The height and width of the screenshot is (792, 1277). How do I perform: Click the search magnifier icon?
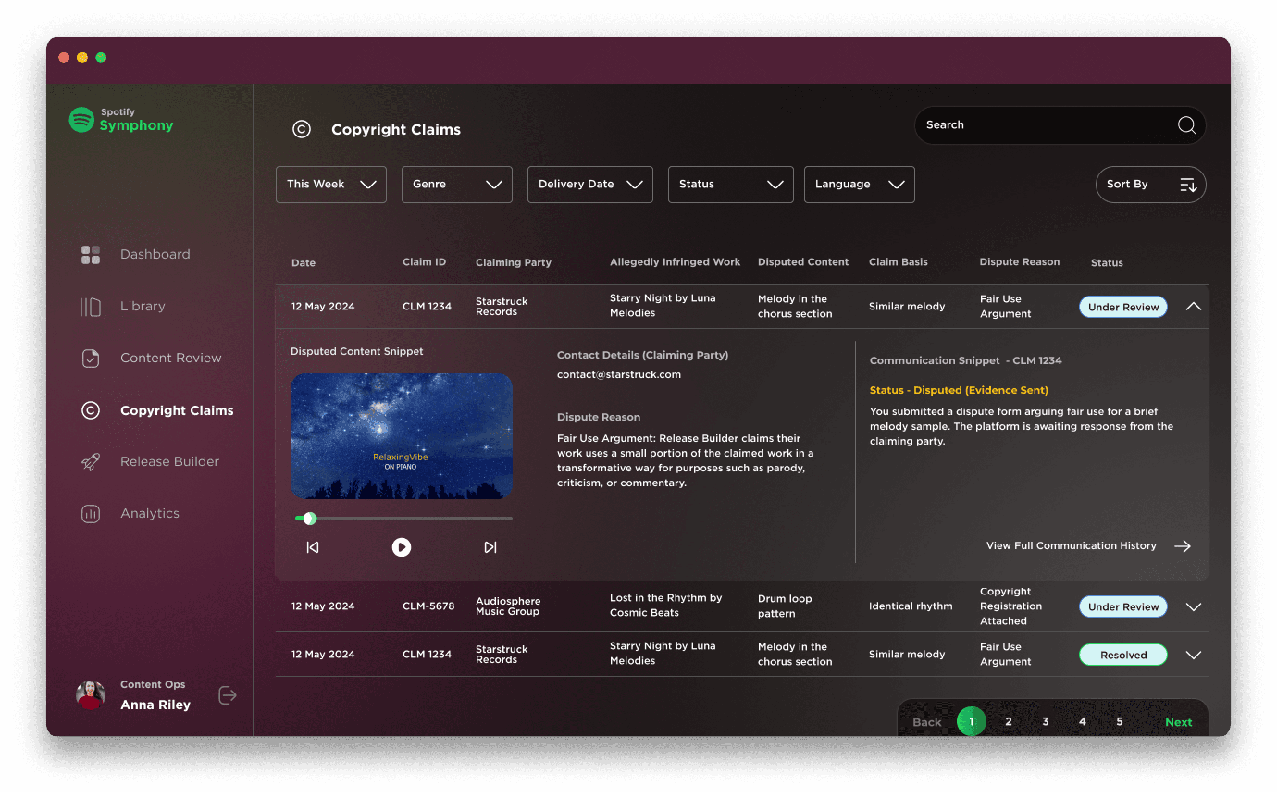click(1186, 126)
